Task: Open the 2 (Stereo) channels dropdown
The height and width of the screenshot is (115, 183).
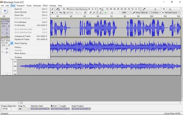Action: tap(156, 12)
